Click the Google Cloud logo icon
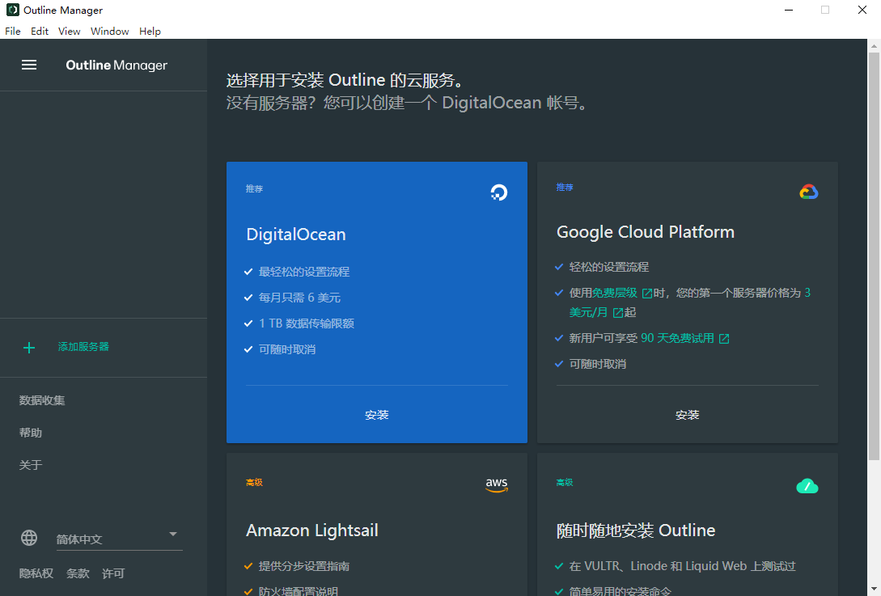 coord(808,192)
